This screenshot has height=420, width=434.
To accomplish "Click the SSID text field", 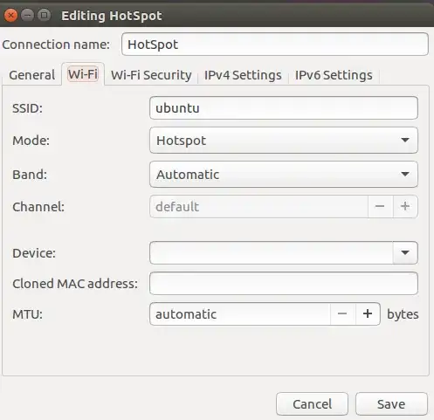I will (x=284, y=108).
